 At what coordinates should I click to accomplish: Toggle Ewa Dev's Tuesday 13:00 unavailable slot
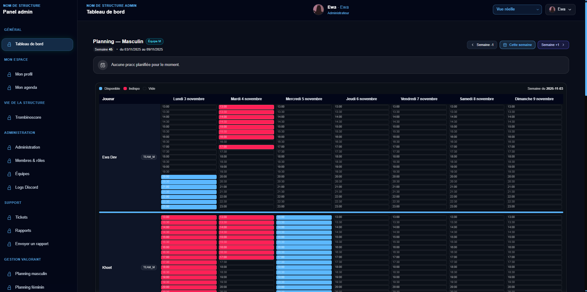[x=246, y=107]
